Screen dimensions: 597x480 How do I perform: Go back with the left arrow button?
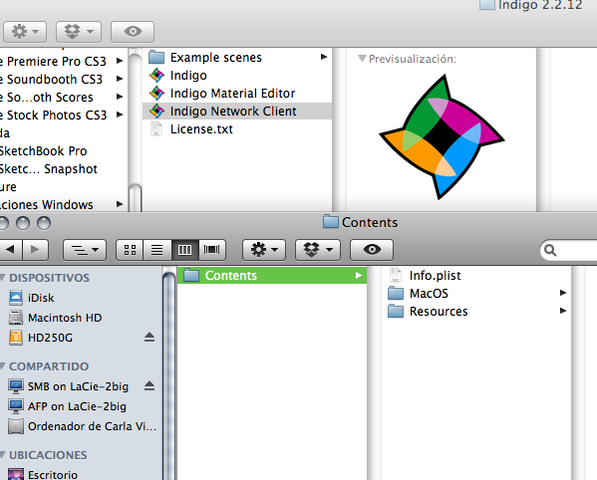[x=11, y=250]
